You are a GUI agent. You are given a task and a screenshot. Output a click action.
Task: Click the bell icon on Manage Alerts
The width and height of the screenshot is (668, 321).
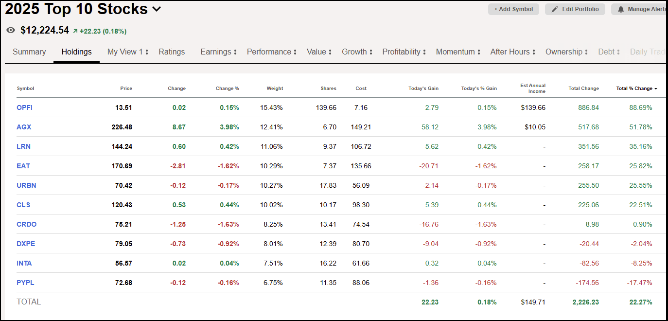pyautogui.click(x=621, y=9)
